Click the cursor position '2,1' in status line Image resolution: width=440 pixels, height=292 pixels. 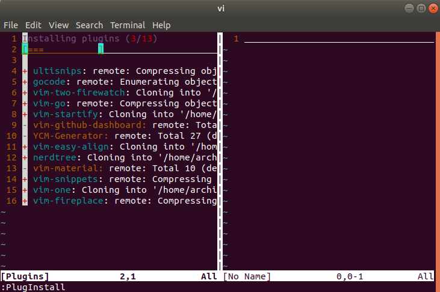click(x=128, y=276)
